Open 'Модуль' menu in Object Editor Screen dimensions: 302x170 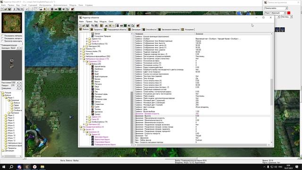[103, 22]
